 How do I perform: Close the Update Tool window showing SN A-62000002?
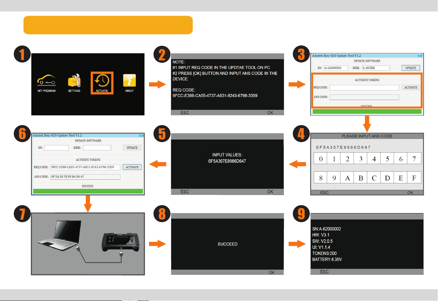pos(419,56)
